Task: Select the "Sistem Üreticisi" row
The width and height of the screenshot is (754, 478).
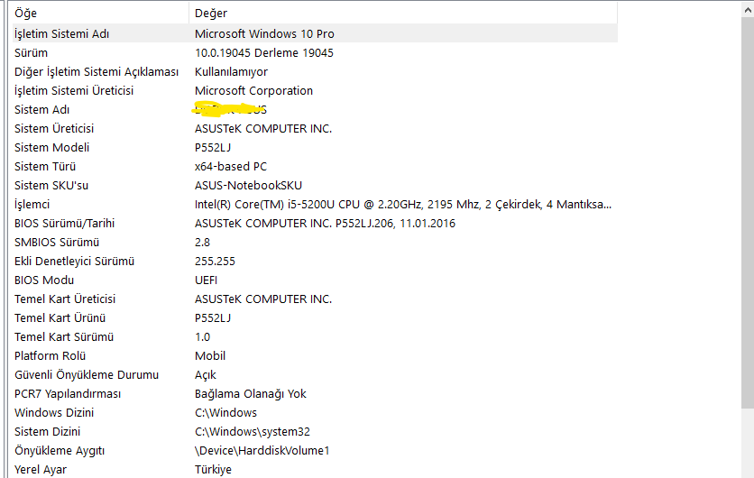Action: [54, 128]
